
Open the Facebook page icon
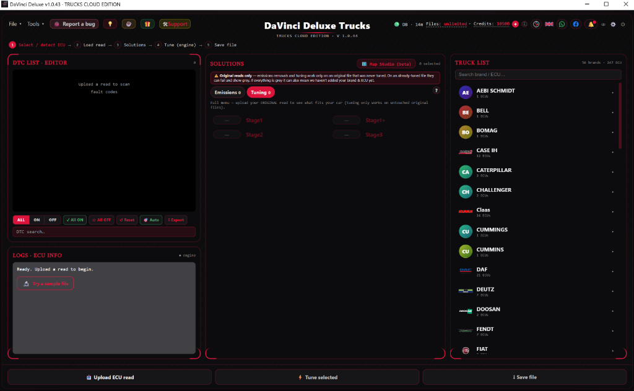click(576, 24)
